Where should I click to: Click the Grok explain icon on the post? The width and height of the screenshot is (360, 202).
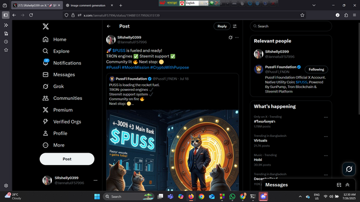pos(230,38)
